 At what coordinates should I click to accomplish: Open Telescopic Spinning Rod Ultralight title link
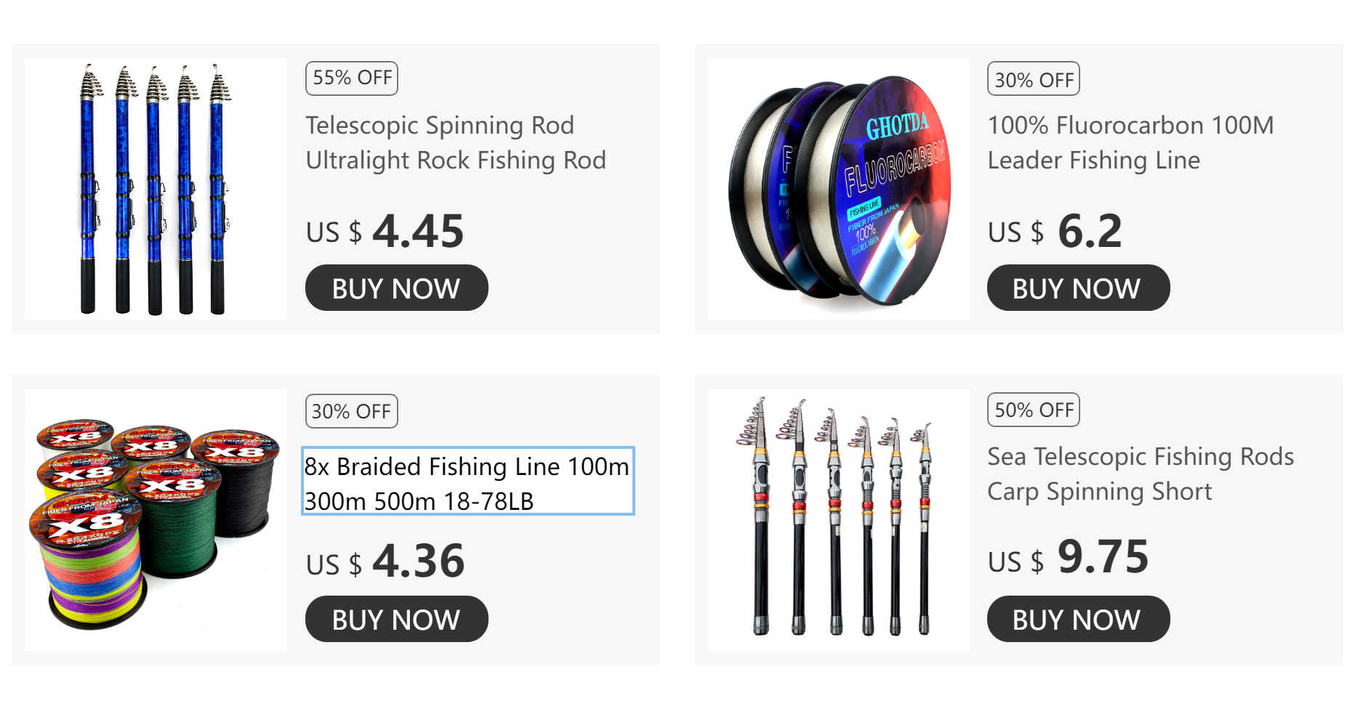[x=456, y=142]
